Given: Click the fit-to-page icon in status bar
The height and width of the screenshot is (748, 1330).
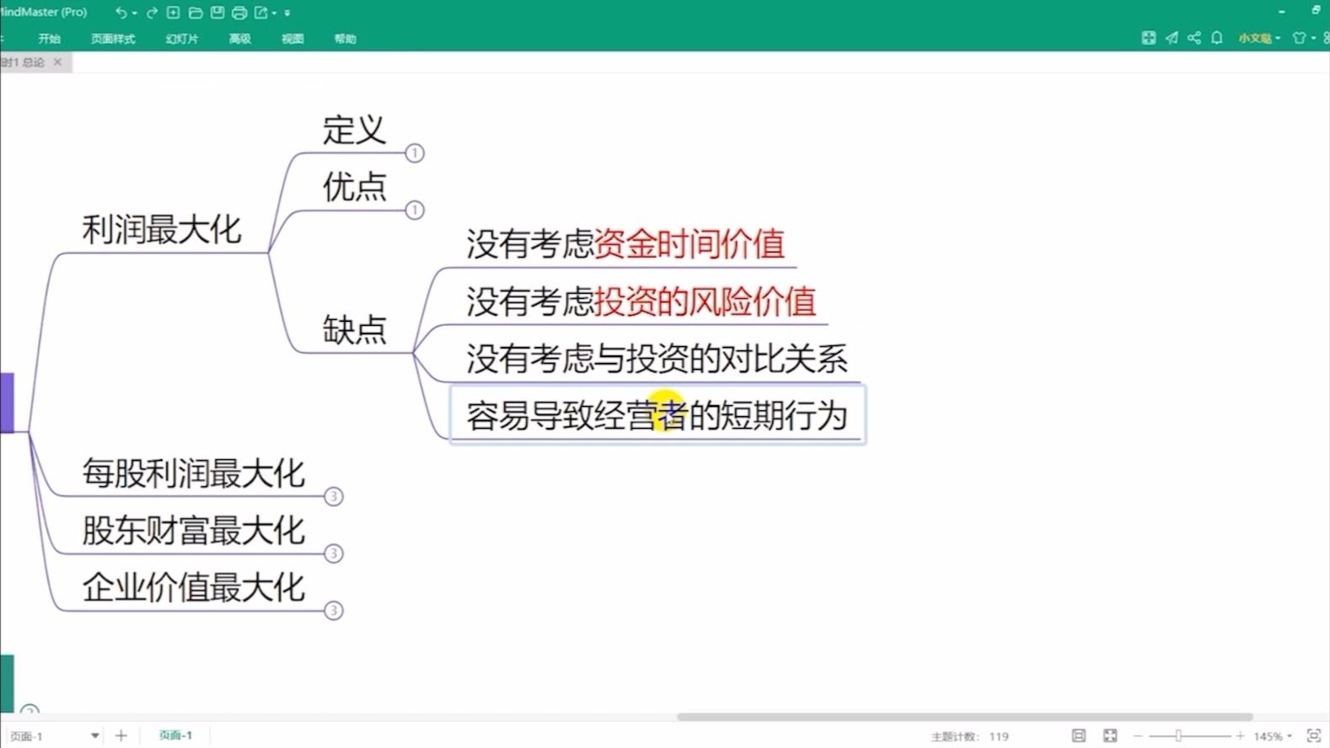Looking at the screenshot, I should 1079,735.
